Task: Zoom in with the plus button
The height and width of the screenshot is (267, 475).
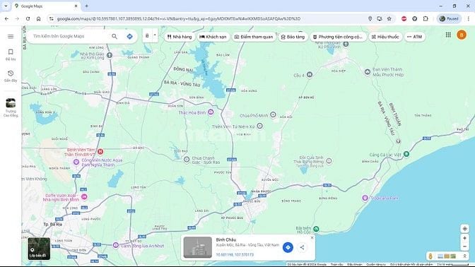Action: click(464, 238)
